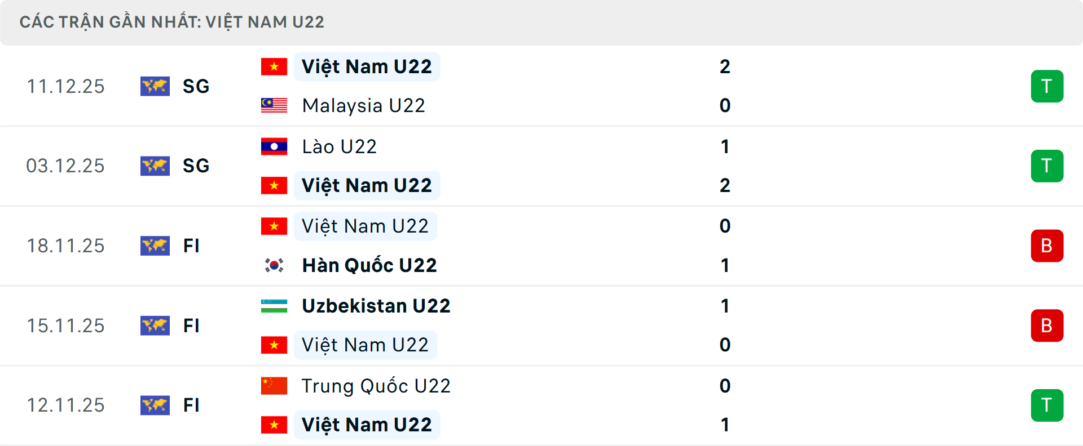1083x446 pixels.
Task: Expand the 15.11.25 Uzbekistan match row
Action: [541, 325]
